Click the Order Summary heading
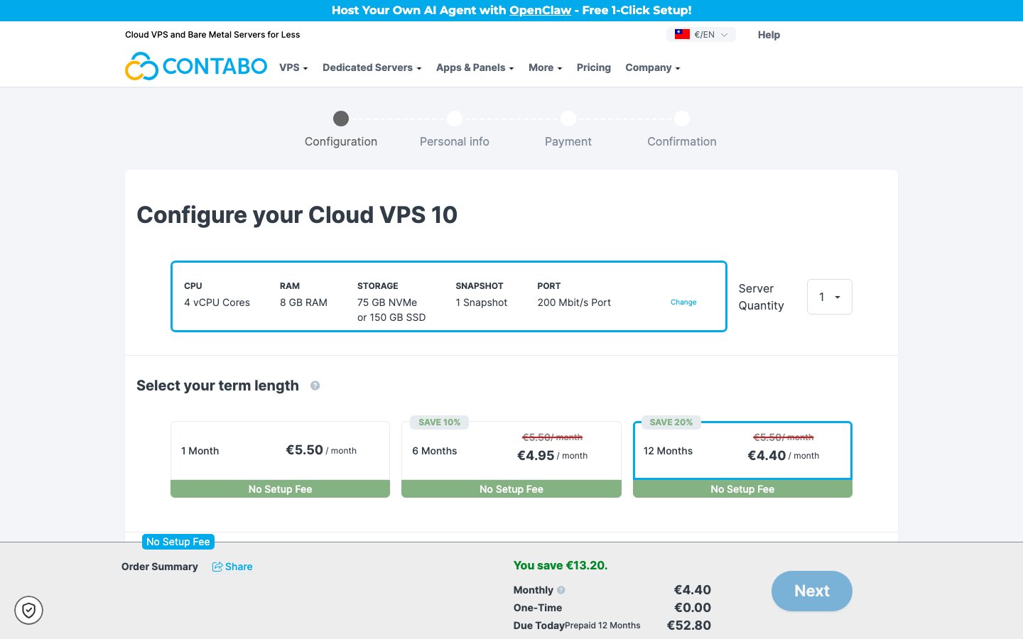The height and width of the screenshot is (639, 1023). coord(160,567)
